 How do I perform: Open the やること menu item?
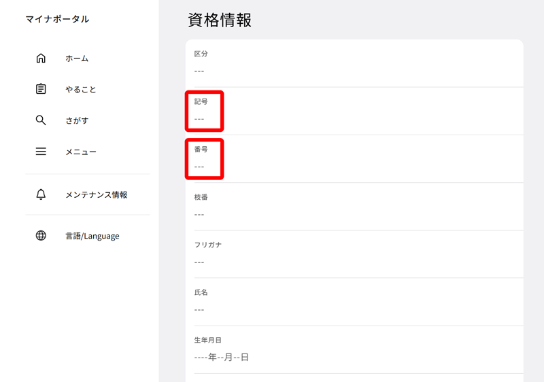[81, 90]
